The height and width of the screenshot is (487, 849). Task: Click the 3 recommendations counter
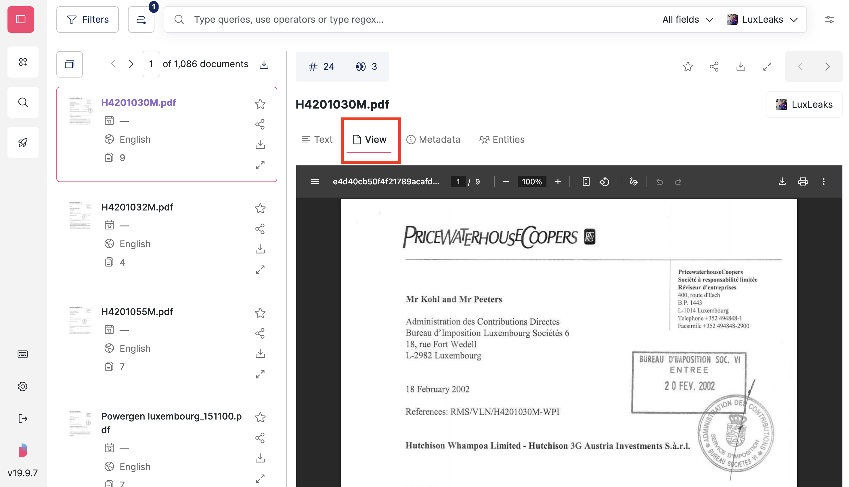coord(366,67)
